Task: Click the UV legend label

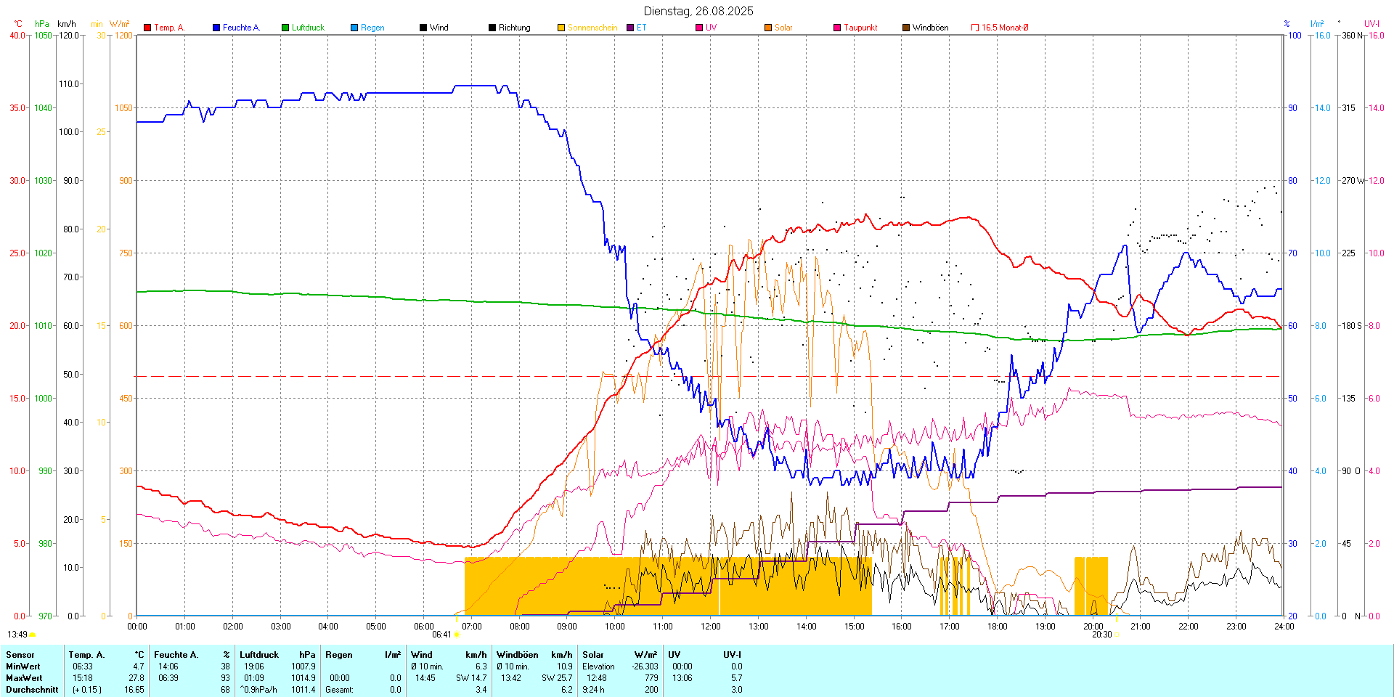Action: tap(711, 28)
